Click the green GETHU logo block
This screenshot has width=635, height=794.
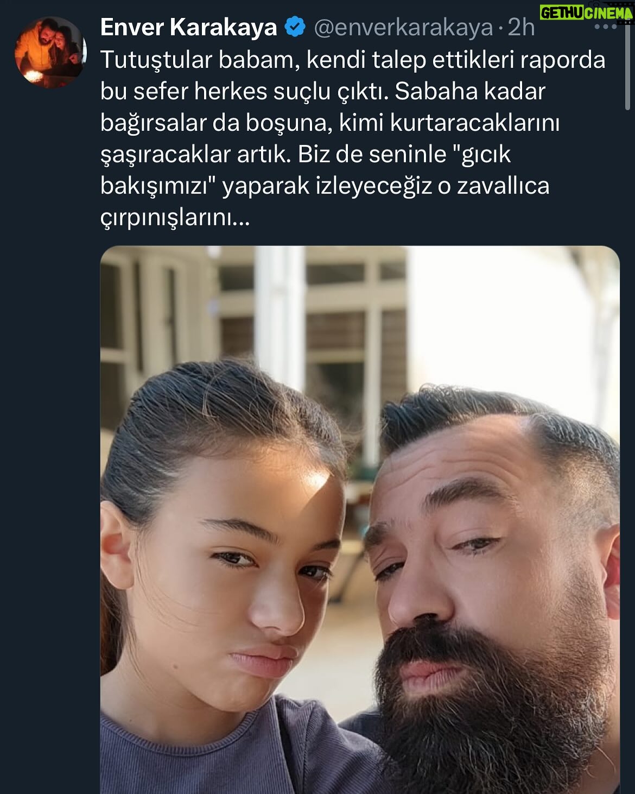pos(562,13)
